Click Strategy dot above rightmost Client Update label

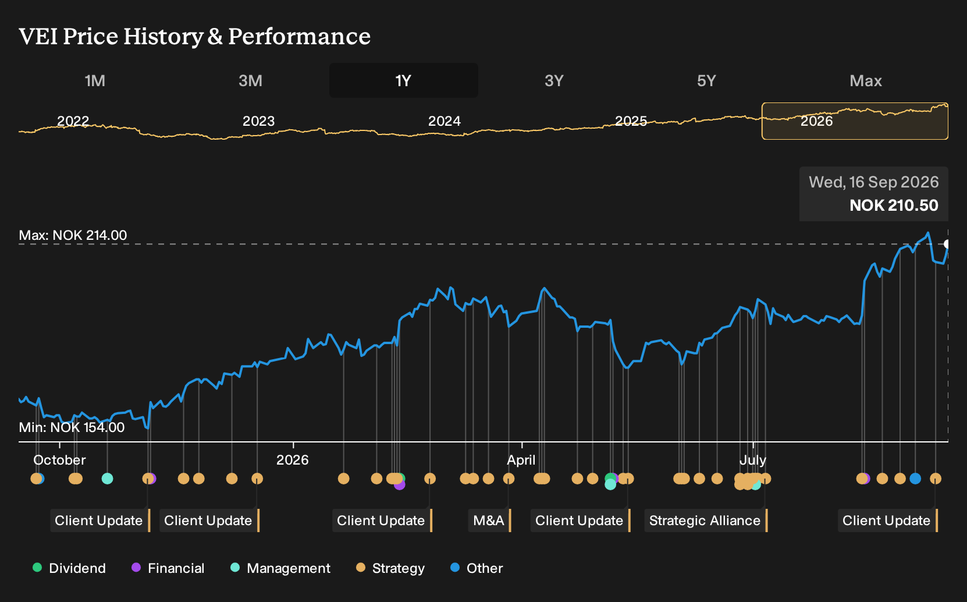coord(936,479)
